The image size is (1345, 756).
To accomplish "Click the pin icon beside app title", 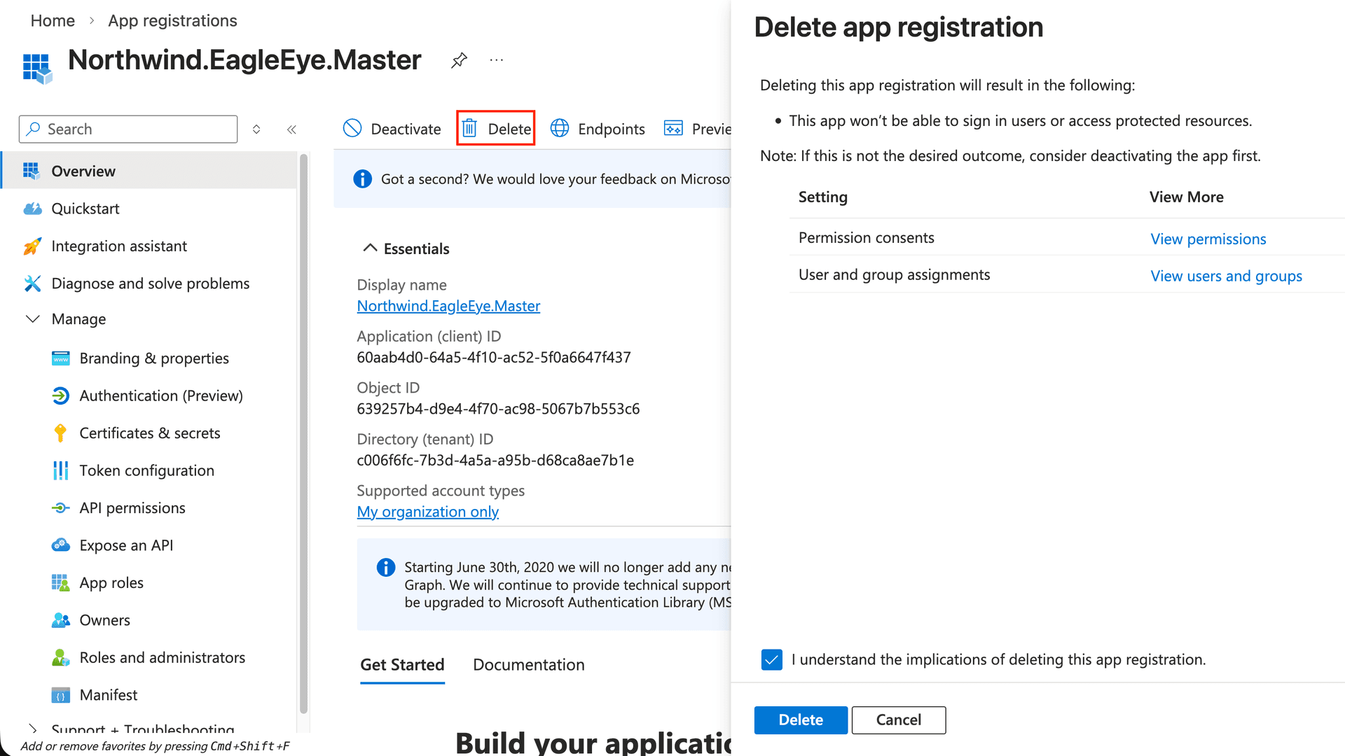I will click(459, 60).
